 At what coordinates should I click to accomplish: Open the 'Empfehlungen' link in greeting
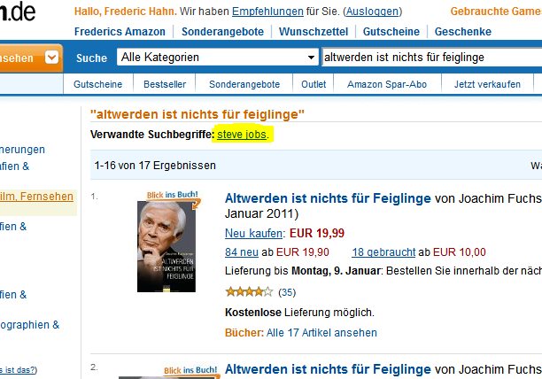267,12
